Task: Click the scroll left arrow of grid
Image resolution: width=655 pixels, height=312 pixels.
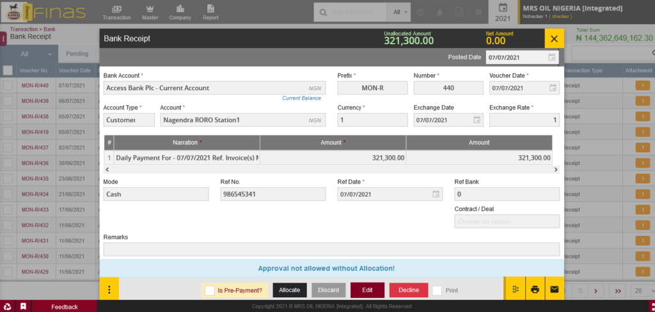Action: (107, 169)
